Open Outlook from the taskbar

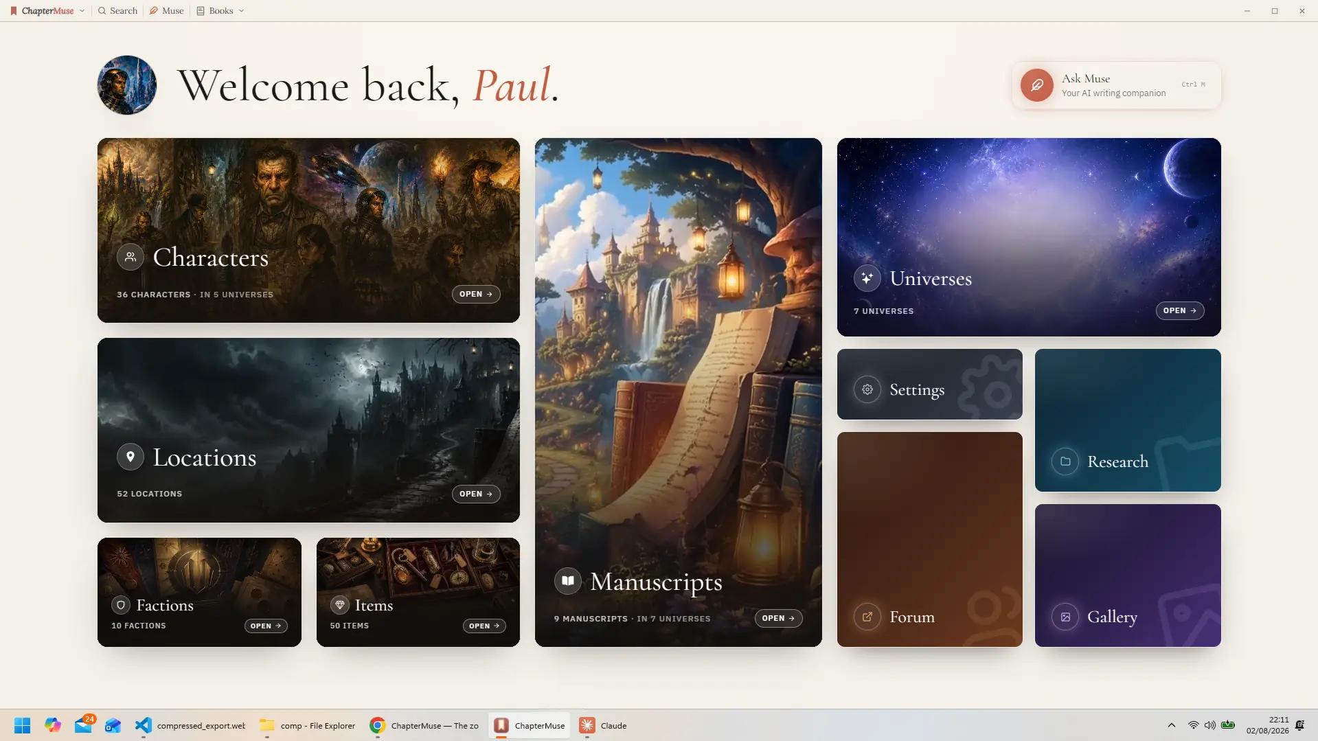tap(113, 725)
